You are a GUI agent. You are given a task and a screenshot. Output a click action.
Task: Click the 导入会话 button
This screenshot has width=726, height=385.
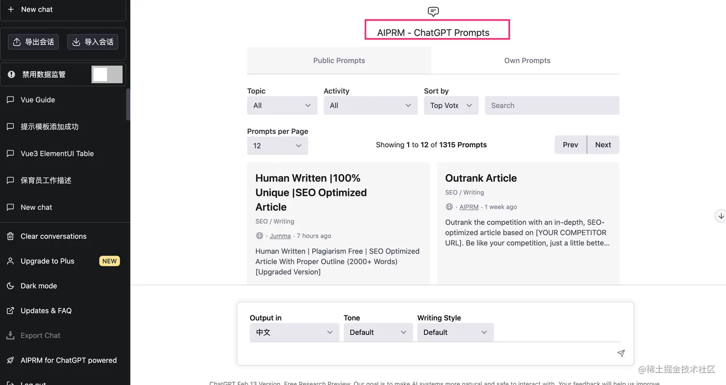click(x=93, y=42)
